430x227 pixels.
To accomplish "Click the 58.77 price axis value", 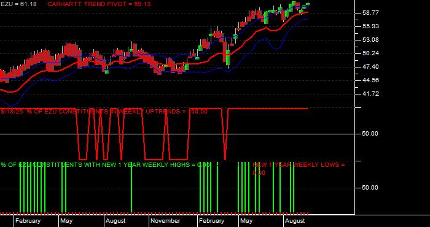I will pos(370,13).
